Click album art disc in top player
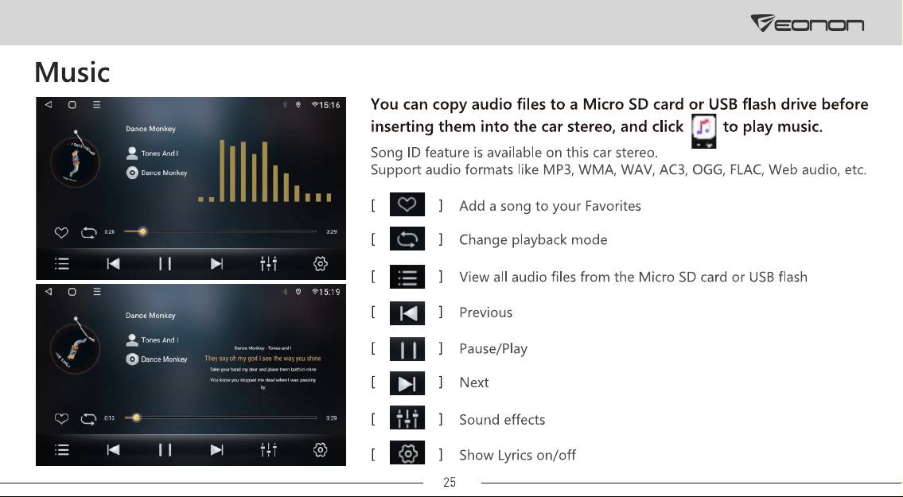Viewport: 903px width, 497px height. 75,161
